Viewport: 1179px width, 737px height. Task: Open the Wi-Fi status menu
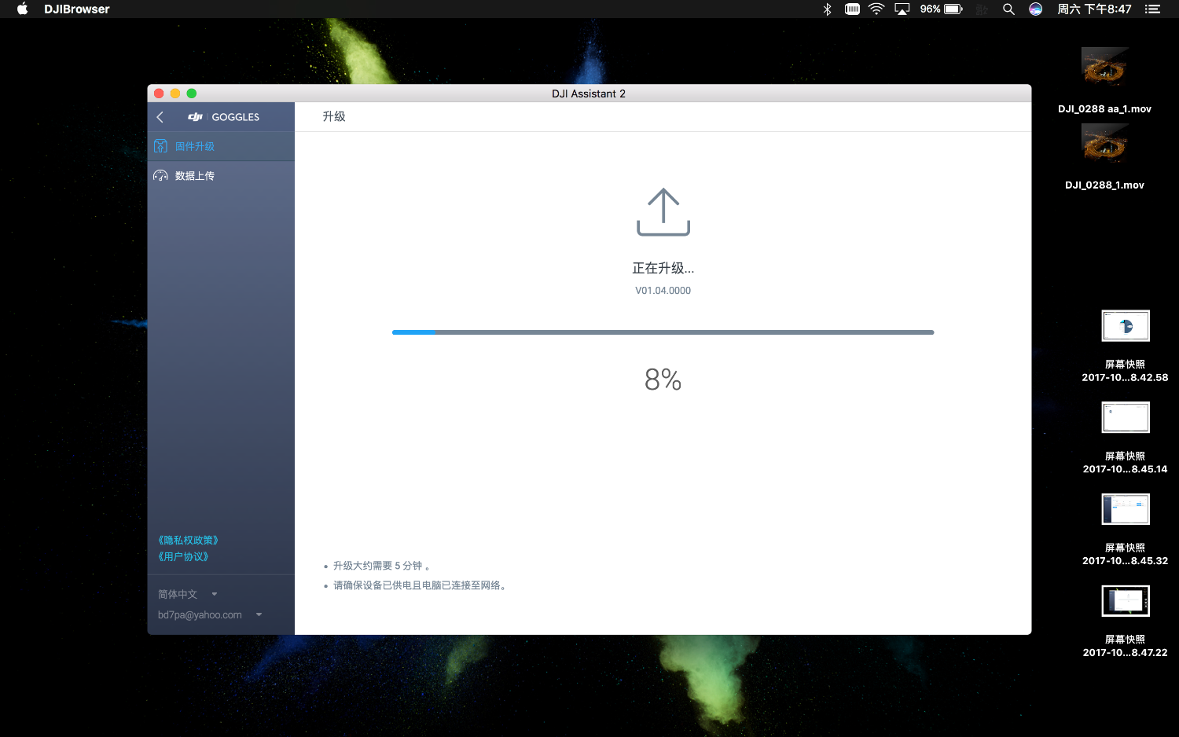coord(876,9)
